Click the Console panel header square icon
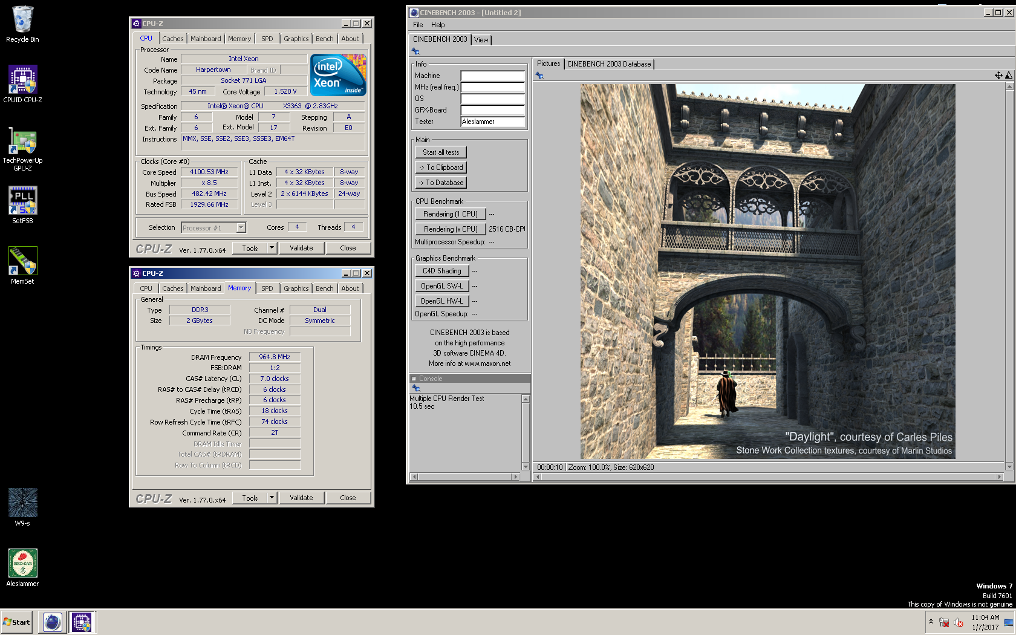This screenshot has height=635, width=1016. coord(414,379)
